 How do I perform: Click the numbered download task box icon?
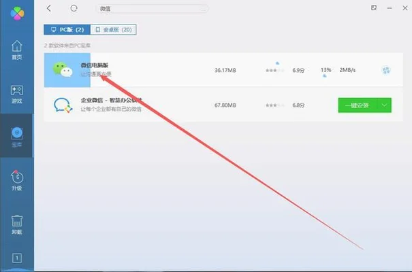click(x=17, y=258)
